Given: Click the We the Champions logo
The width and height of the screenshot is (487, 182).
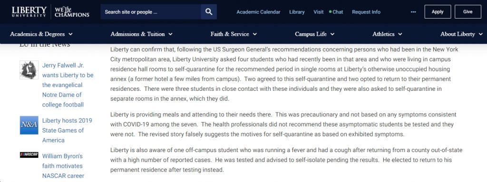Looking at the screenshot, I should click(x=72, y=12).
